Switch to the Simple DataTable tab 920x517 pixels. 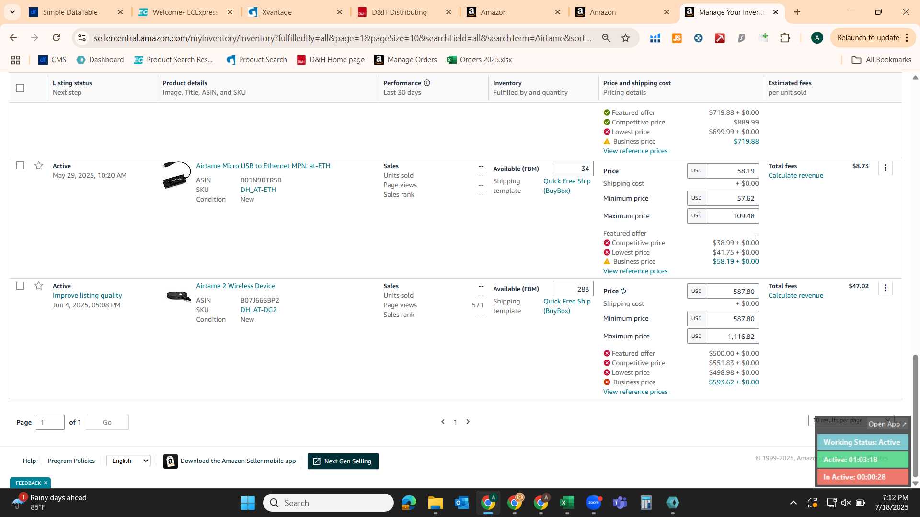(x=70, y=12)
